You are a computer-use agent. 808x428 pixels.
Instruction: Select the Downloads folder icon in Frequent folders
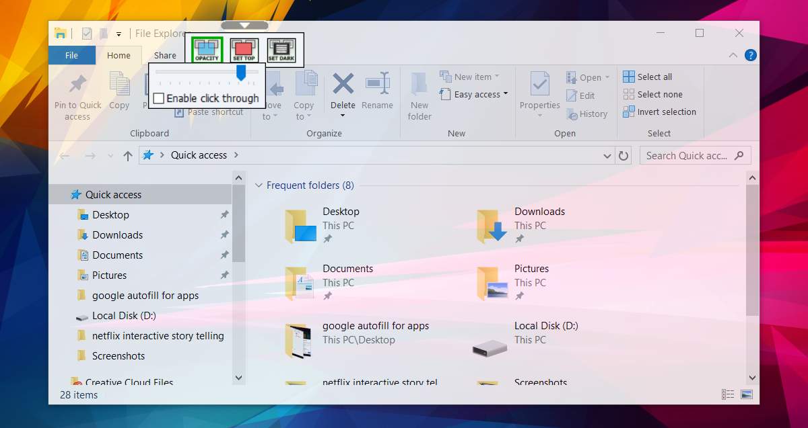(x=492, y=225)
